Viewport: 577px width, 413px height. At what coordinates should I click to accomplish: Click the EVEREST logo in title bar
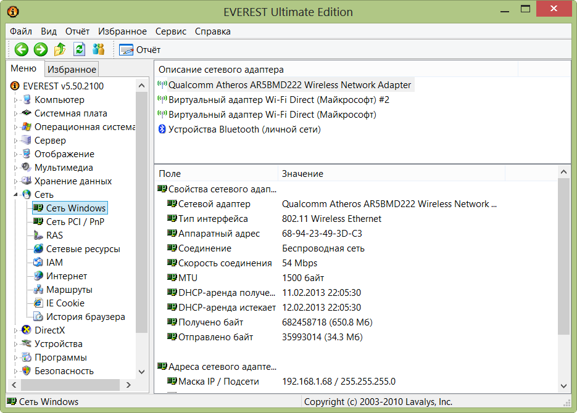pos(13,12)
